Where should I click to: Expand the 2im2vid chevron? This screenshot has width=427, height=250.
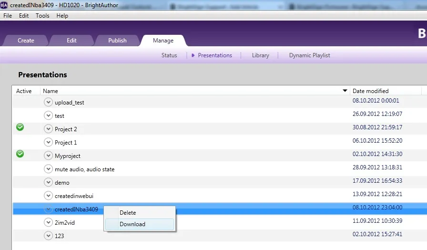(48, 222)
